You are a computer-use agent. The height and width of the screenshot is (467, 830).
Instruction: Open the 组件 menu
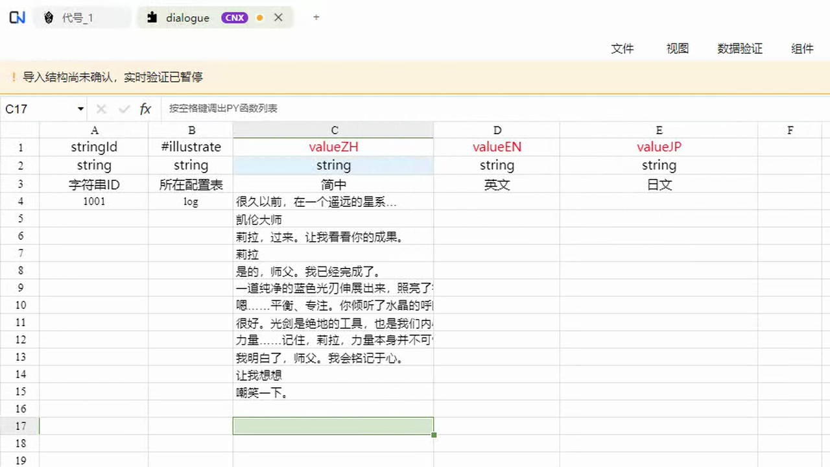tap(802, 49)
